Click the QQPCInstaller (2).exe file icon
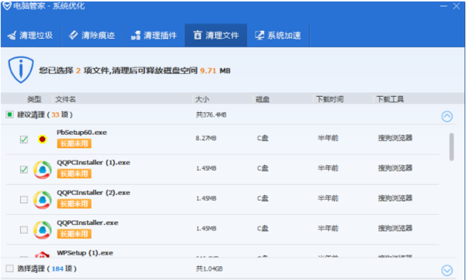This screenshot has height=280, width=466. (x=42, y=199)
